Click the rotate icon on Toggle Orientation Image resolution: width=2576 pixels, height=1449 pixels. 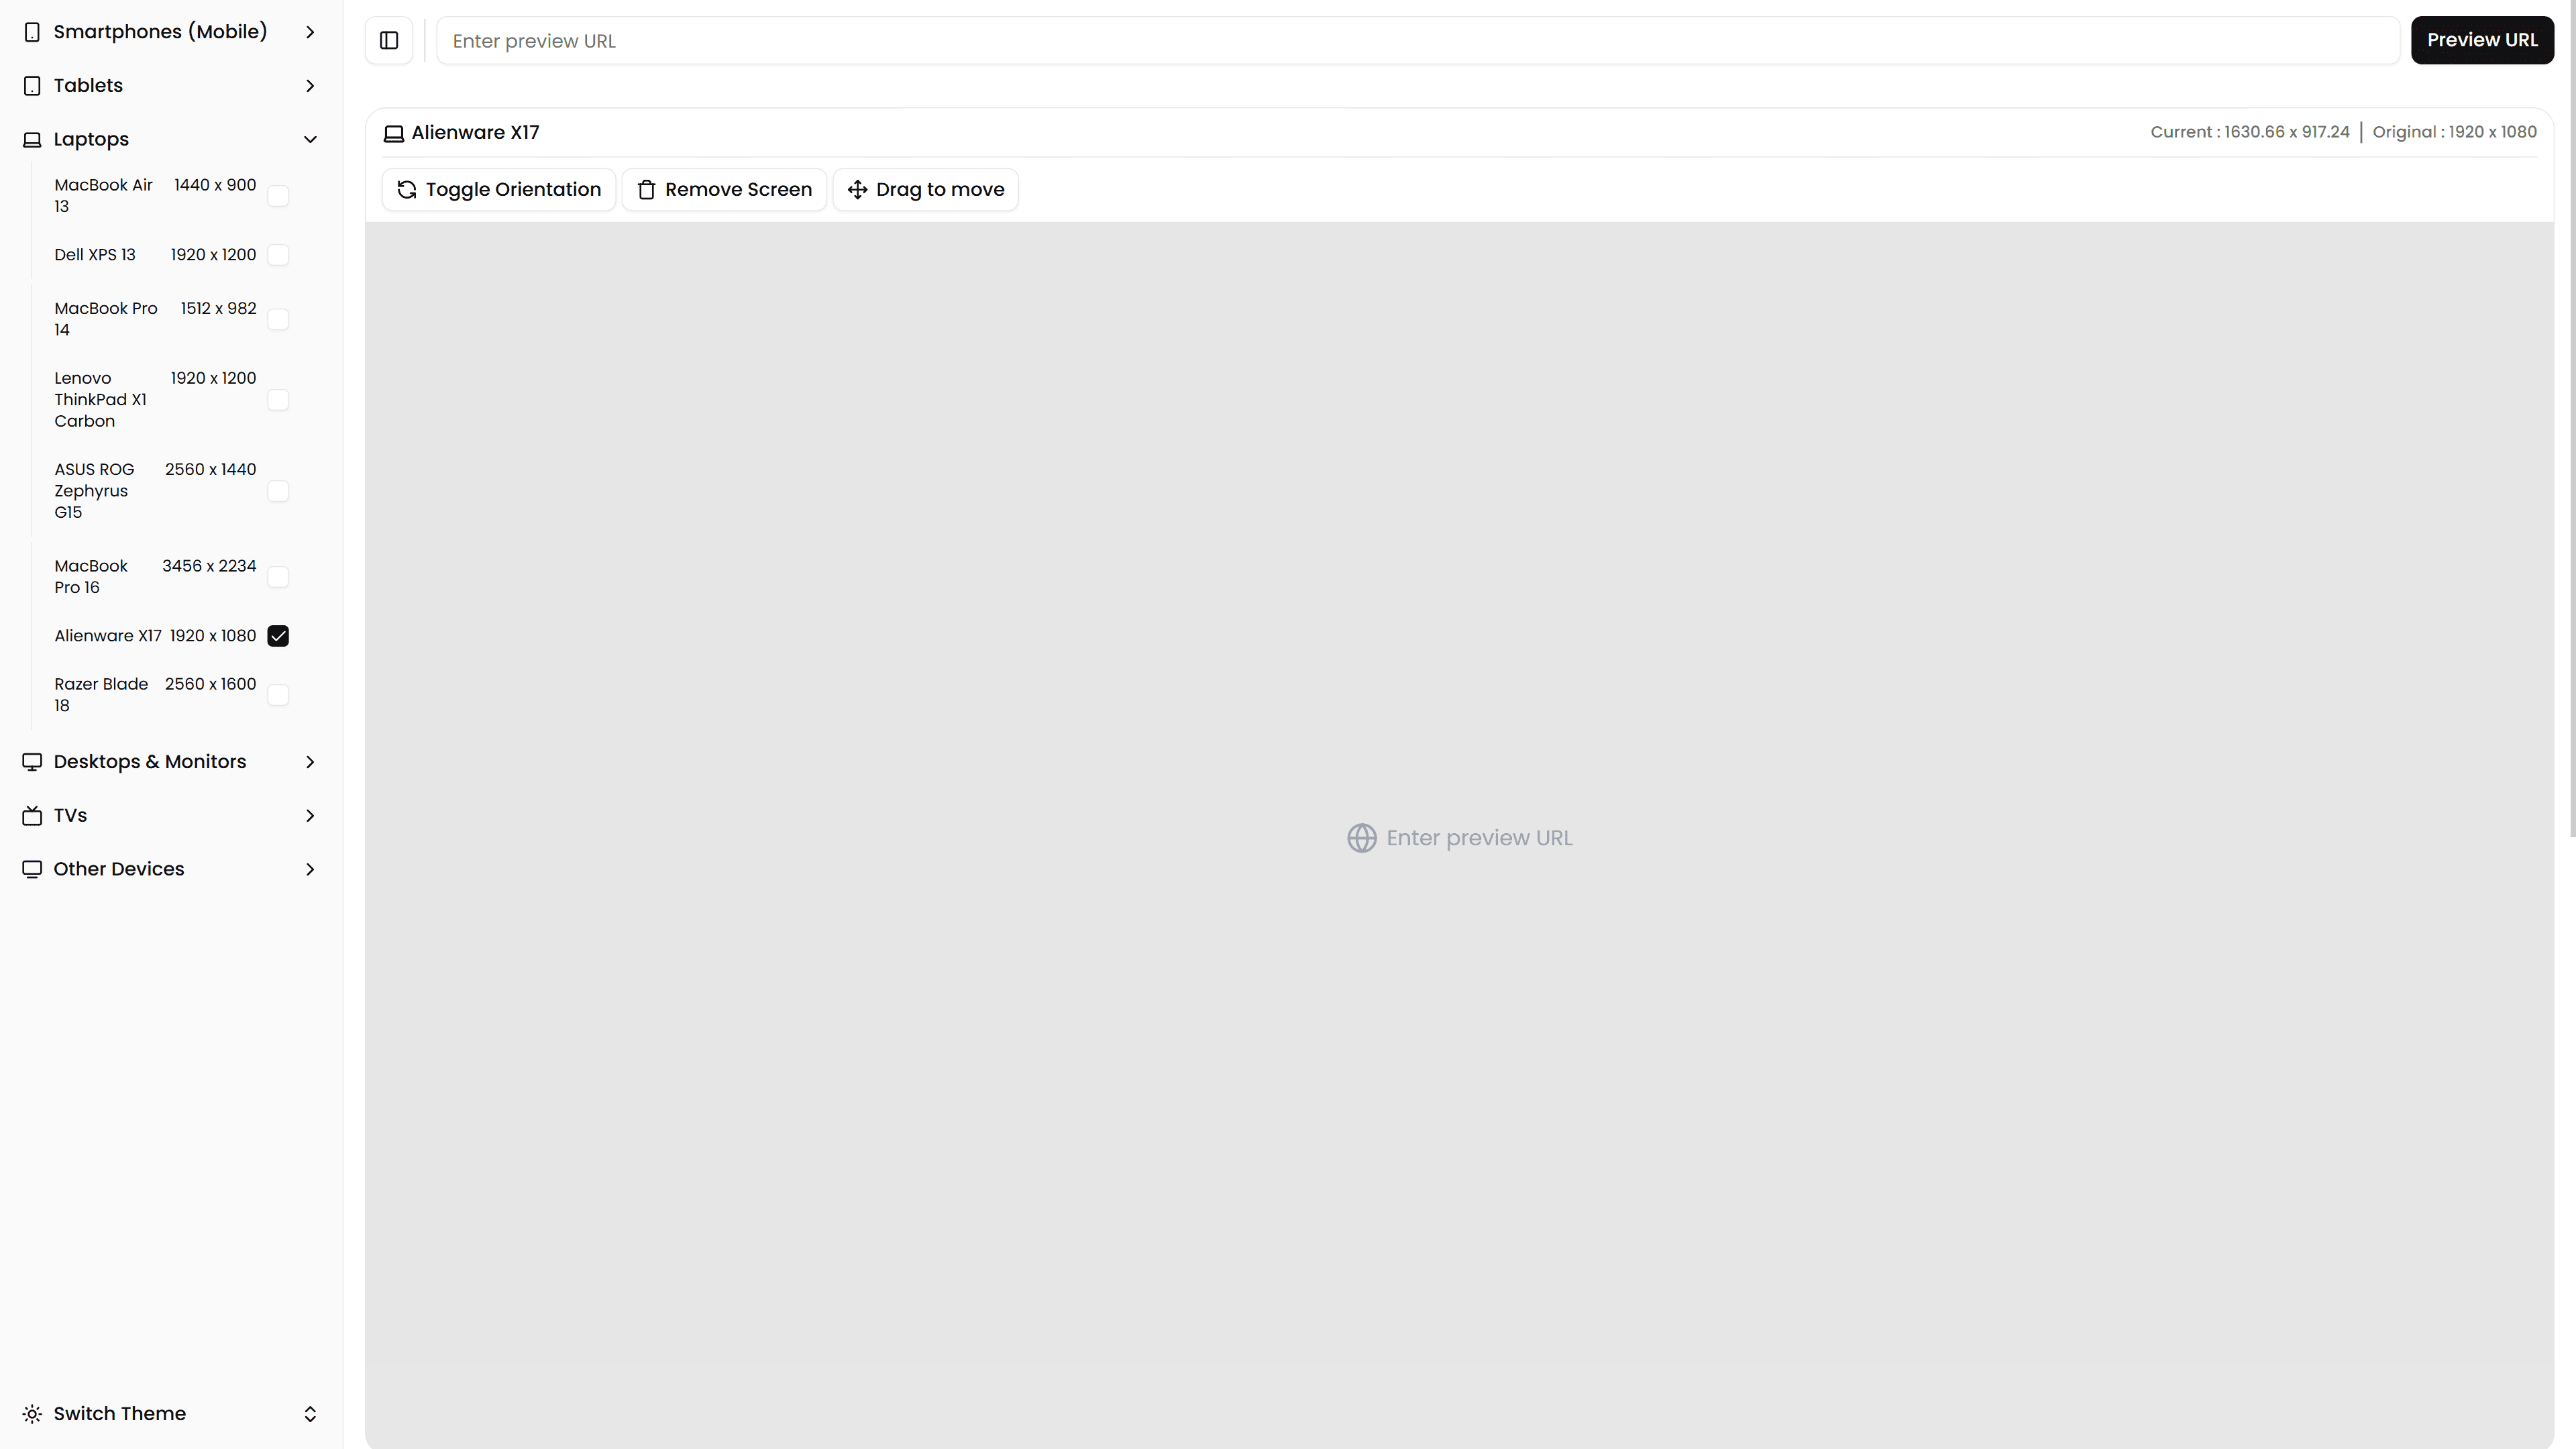(x=407, y=189)
